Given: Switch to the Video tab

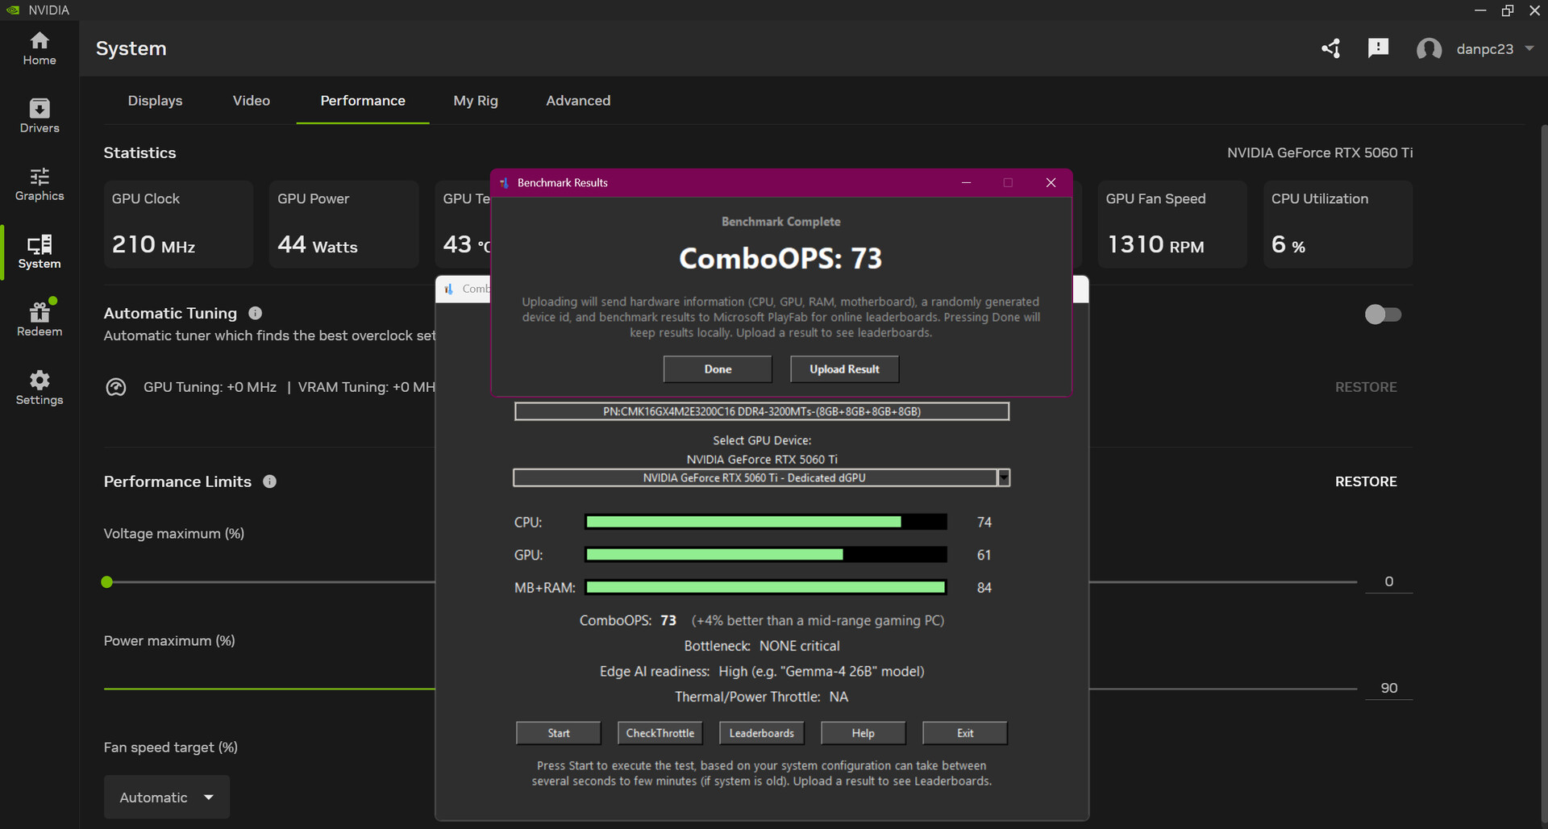Looking at the screenshot, I should tap(252, 101).
